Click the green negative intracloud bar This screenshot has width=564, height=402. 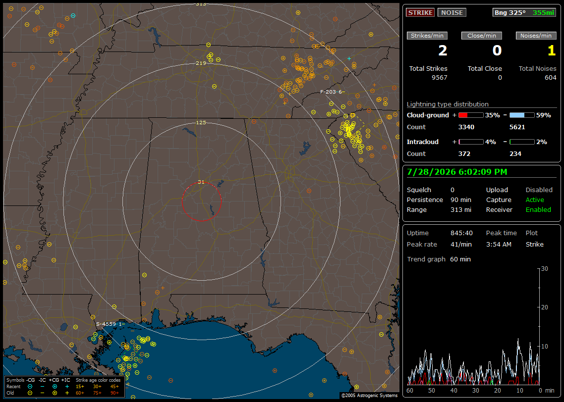[522, 142]
